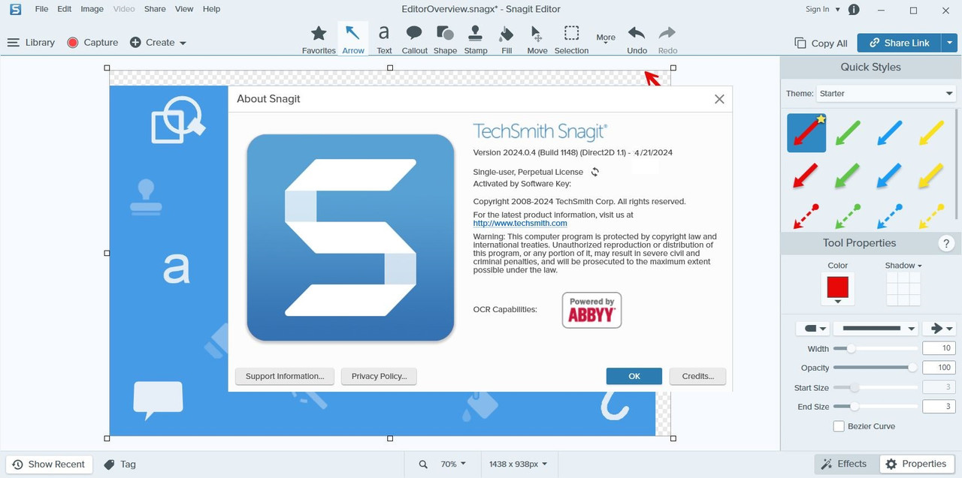Pick the dashed red arrow style
The width and height of the screenshot is (962, 478).
click(806, 216)
